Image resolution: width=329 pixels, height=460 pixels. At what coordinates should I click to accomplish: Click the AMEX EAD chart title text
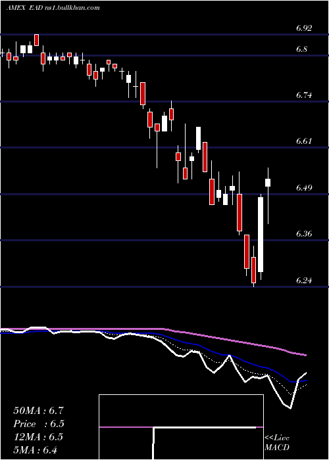pos(53,8)
